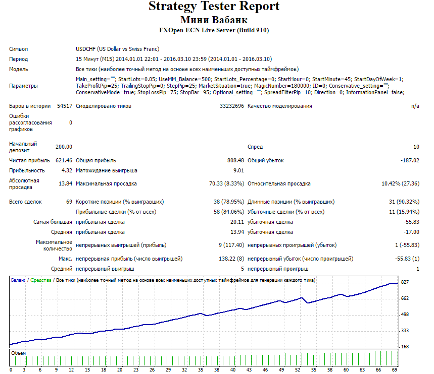
Task: Click the Main_setting parameters line
Action: [239, 79]
